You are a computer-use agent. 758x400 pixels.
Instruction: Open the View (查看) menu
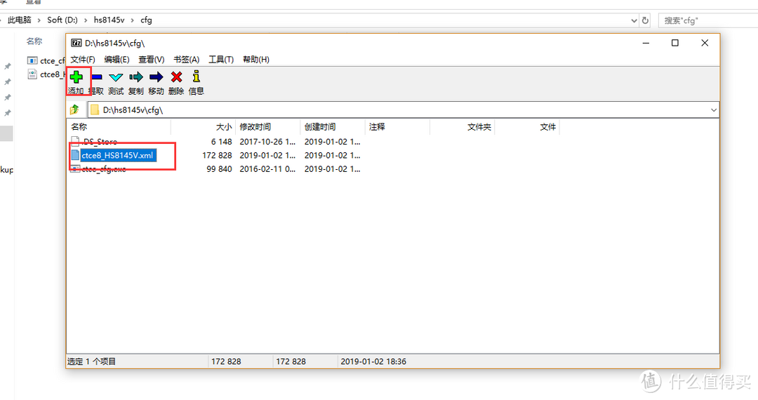[152, 60]
